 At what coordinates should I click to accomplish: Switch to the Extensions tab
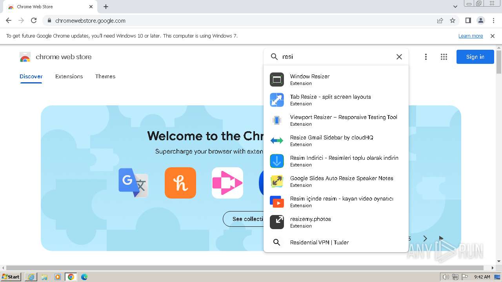tap(69, 76)
